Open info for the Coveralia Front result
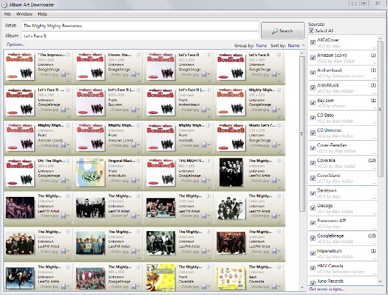This screenshot has height=295, width=388. 209,267
